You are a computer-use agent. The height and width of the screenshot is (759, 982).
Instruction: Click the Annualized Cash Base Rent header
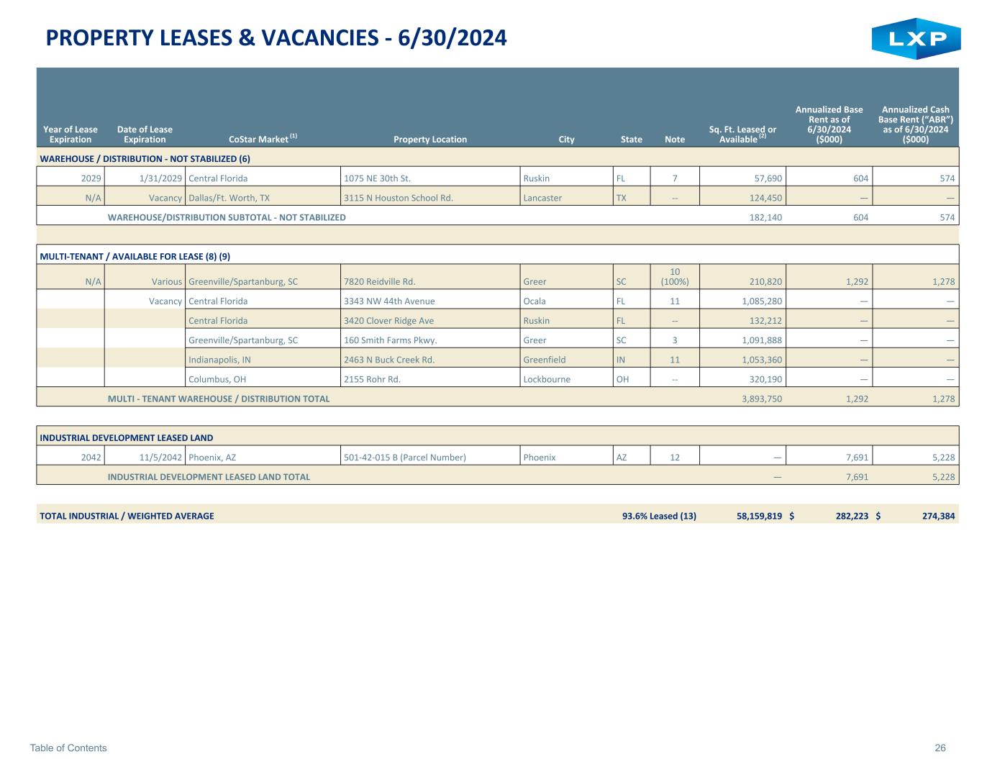coord(915,124)
